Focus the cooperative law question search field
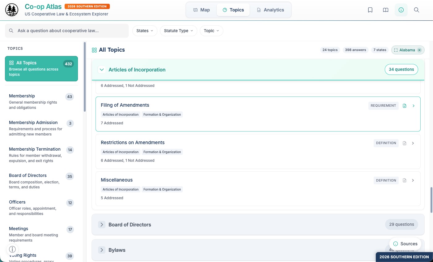 click(x=67, y=31)
